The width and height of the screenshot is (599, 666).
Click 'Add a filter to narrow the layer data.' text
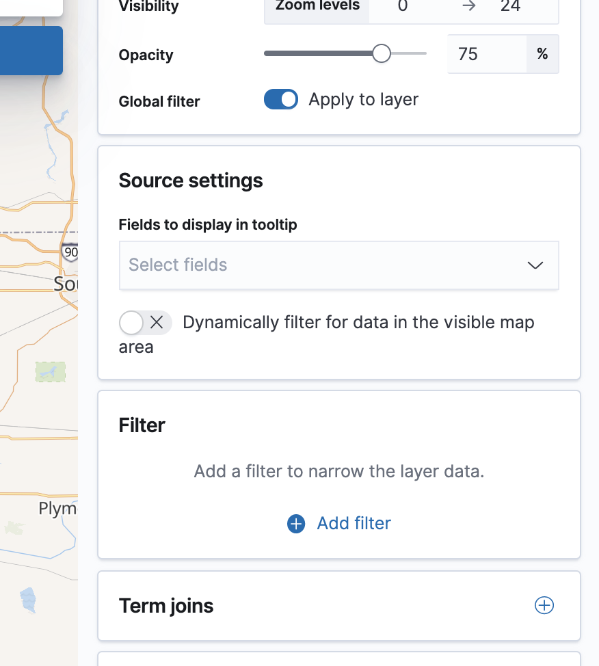(x=339, y=472)
